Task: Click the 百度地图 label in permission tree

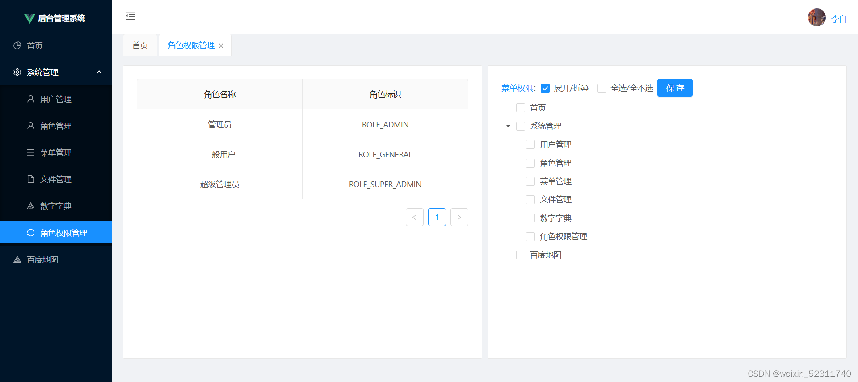Action: (x=546, y=255)
